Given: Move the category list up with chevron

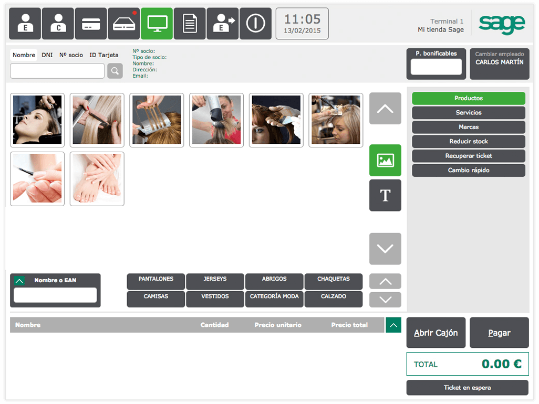Looking at the screenshot, I should pos(385,281).
